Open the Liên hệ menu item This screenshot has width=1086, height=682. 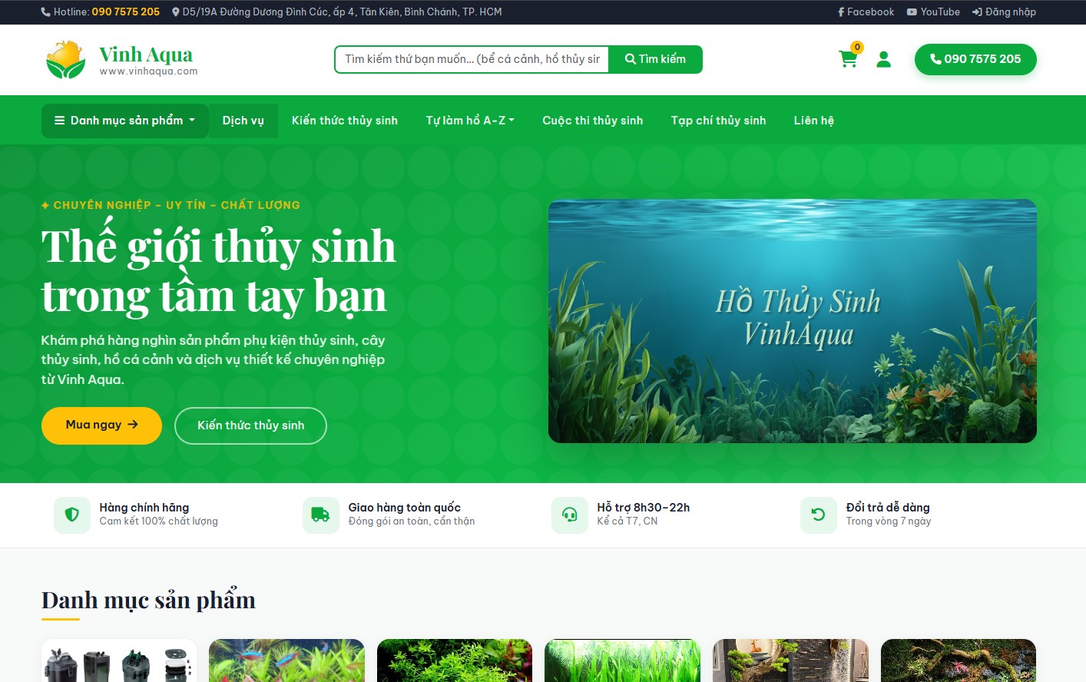(813, 120)
